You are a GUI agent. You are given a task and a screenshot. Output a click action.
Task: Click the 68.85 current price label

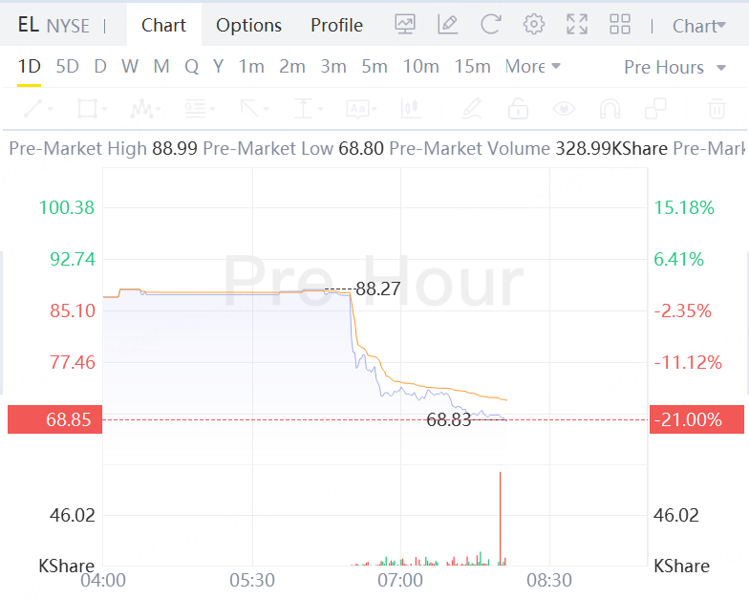coord(54,419)
